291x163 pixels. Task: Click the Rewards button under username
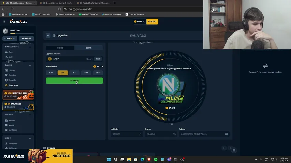pyautogui.click(x=26, y=38)
